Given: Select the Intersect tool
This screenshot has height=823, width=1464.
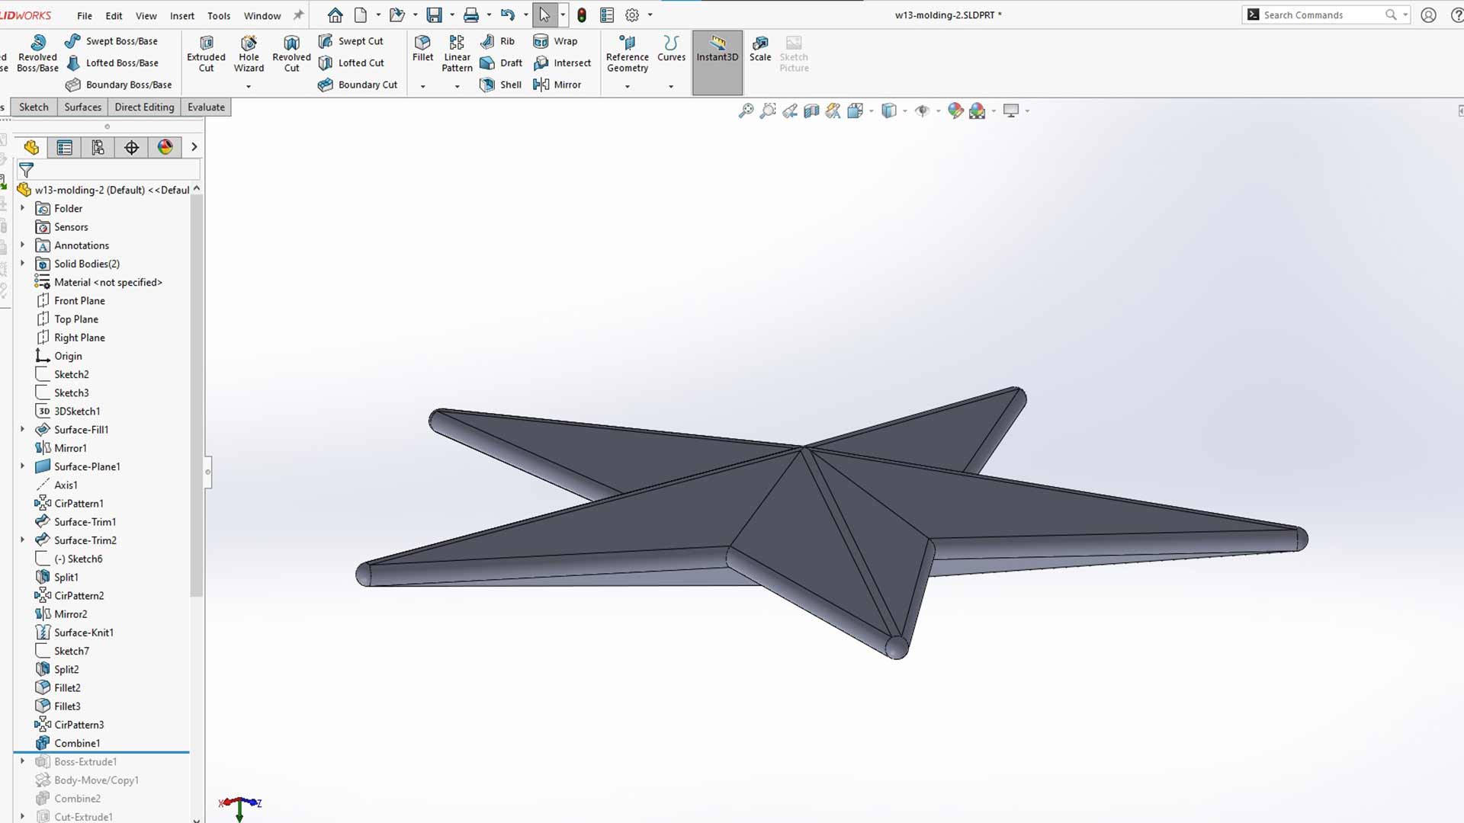Looking at the screenshot, I should coord(562,63).
